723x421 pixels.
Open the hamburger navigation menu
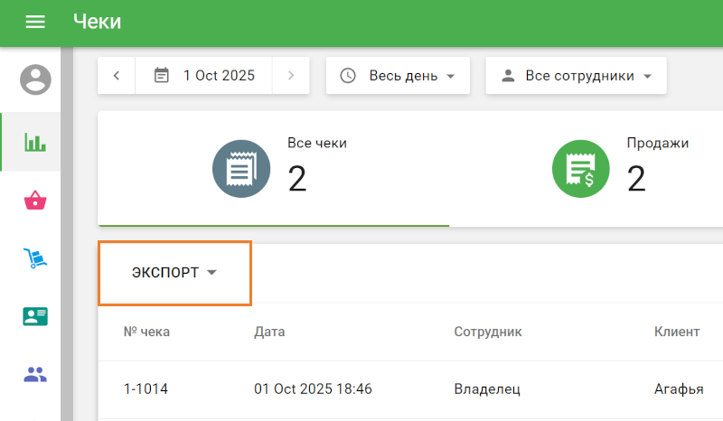35,23
